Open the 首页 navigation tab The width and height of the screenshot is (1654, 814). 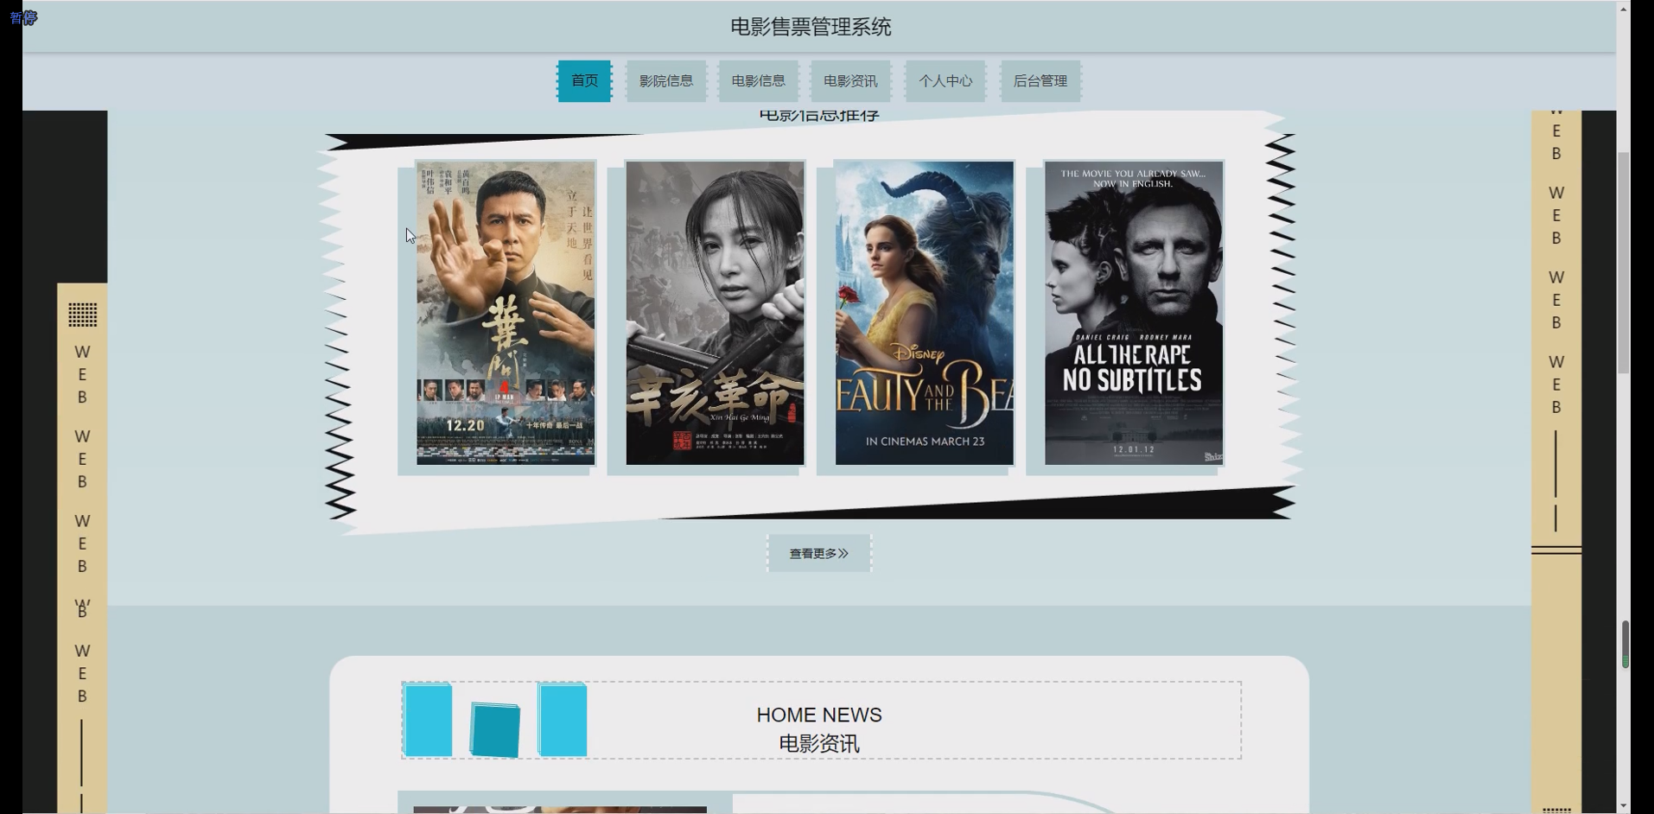tap(584, 81)
